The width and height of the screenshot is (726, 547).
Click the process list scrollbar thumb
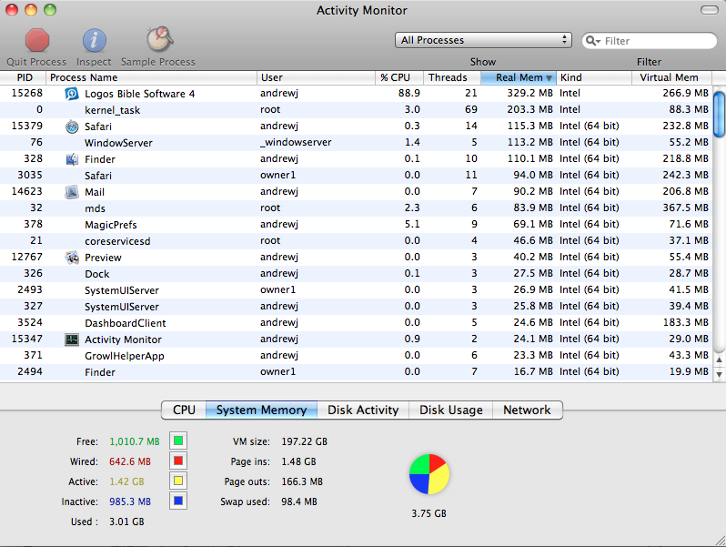(719, 115)
